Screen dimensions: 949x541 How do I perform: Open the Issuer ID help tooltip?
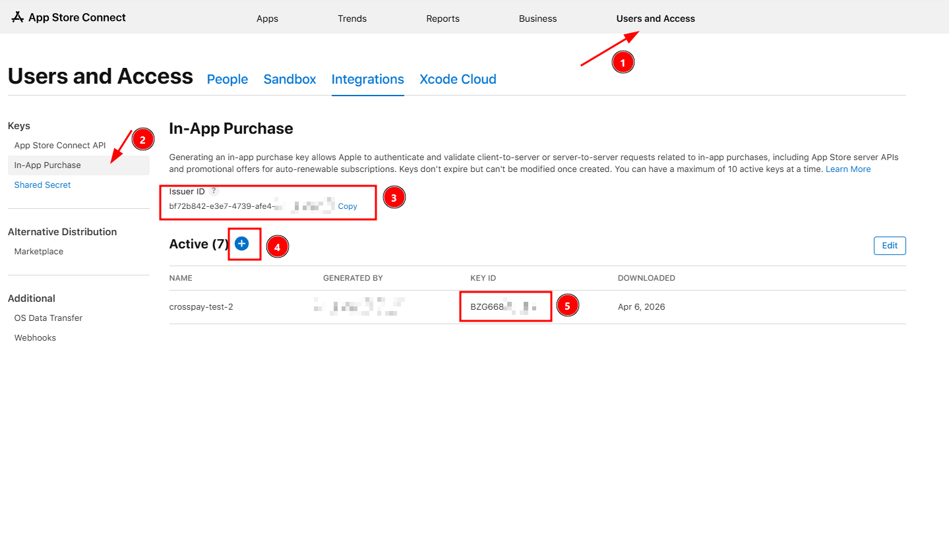coord(214,191)
